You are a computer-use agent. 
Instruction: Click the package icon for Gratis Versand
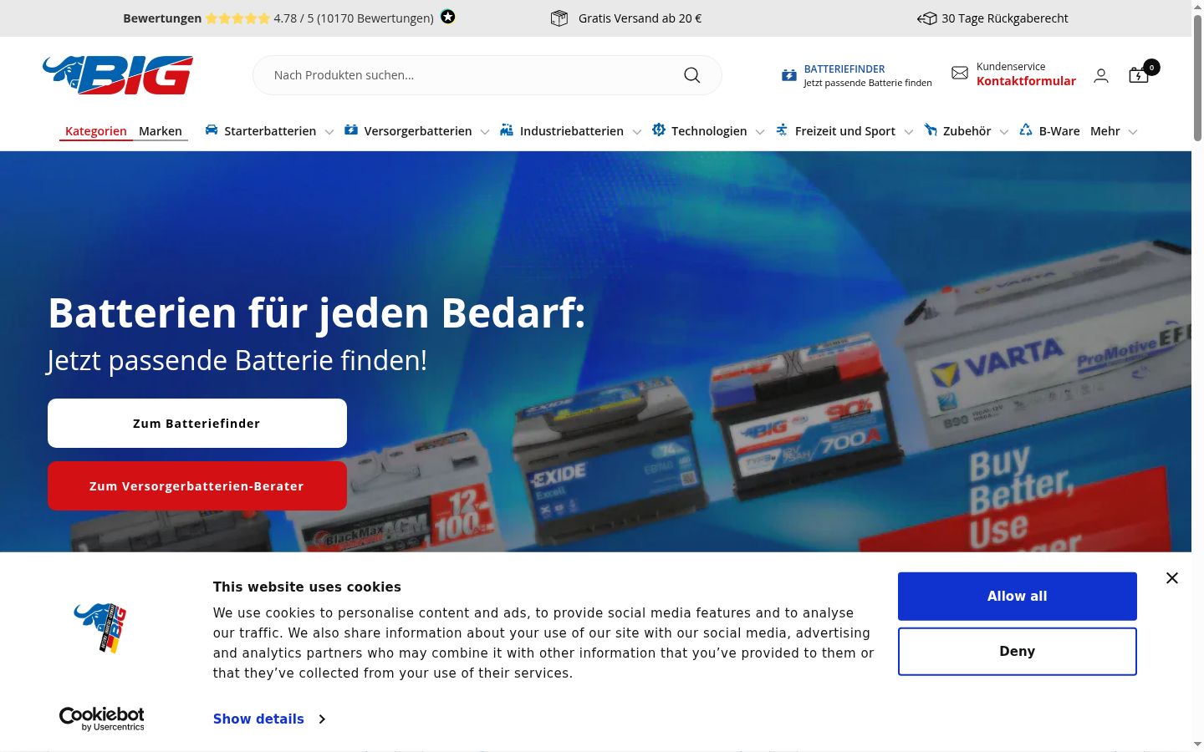(559, 18)
